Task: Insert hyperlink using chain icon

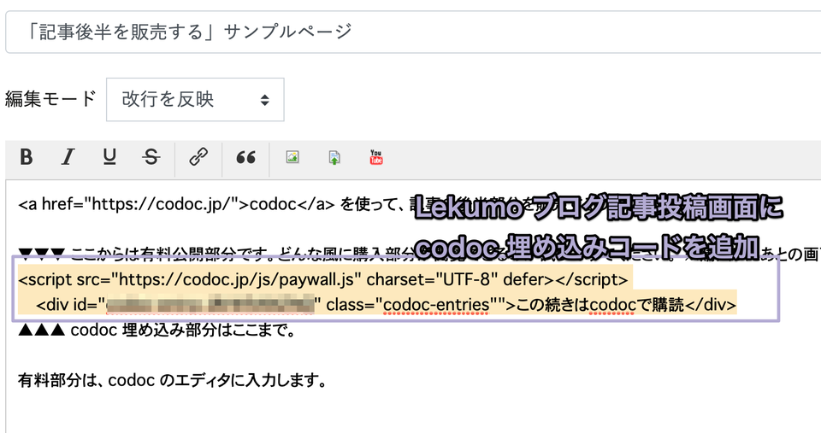Action: click(x=198, y=157)
